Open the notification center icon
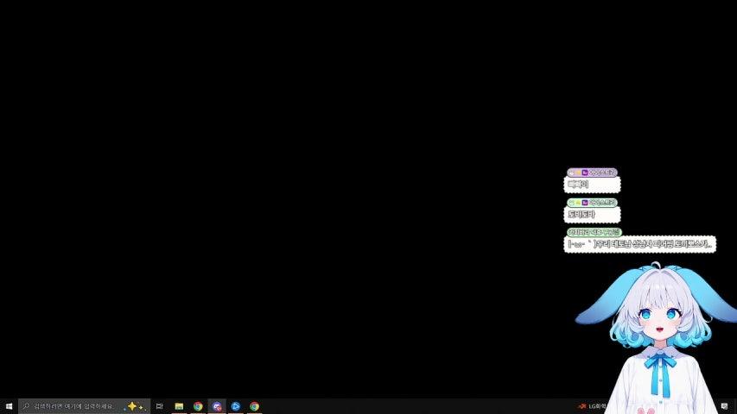The height and width of the screenshot is (414, 737). click(x=724, y=406)
